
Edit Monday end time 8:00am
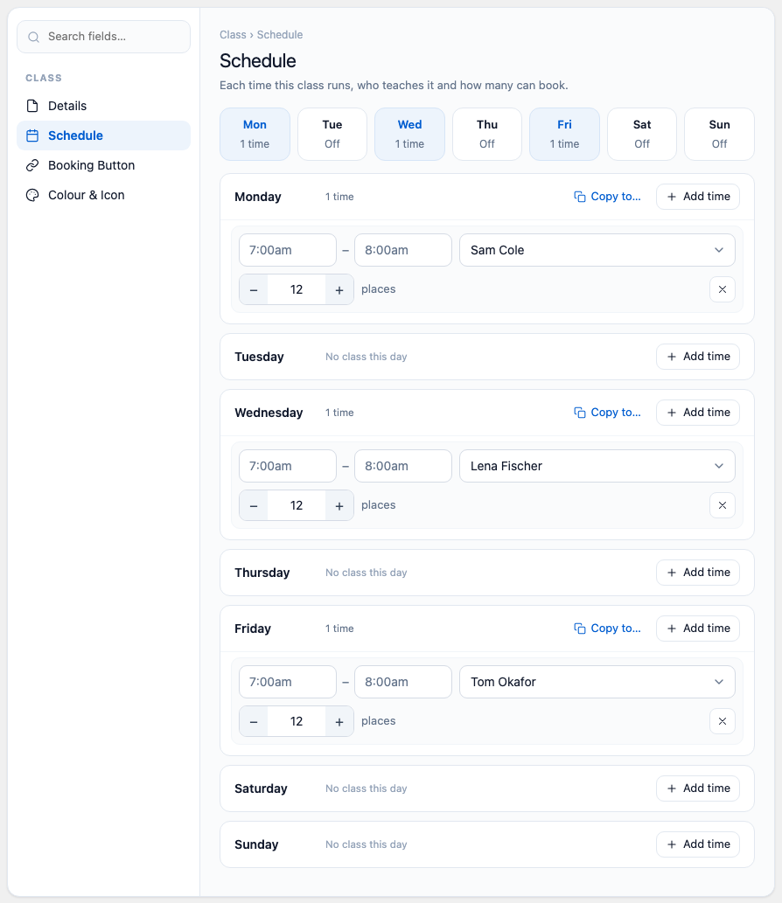coord(403,250)
